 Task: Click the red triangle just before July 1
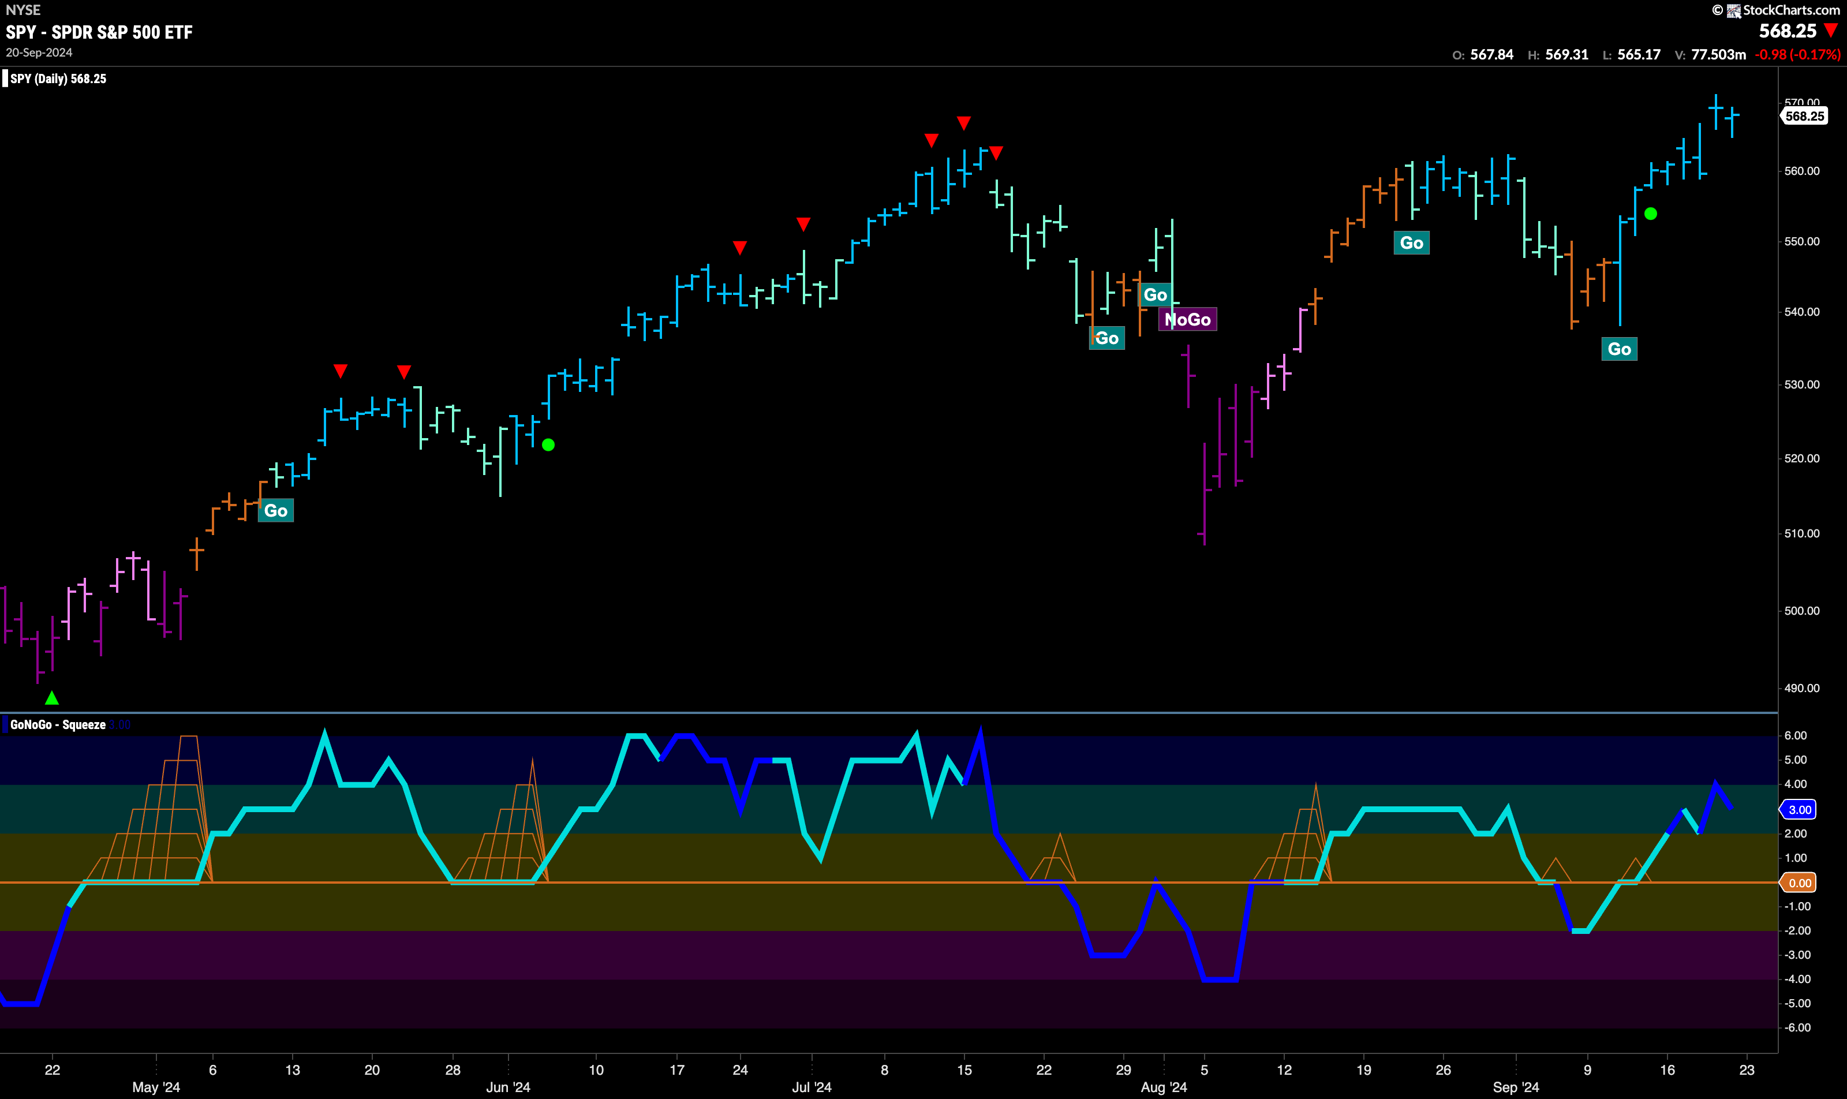[803, 223]
